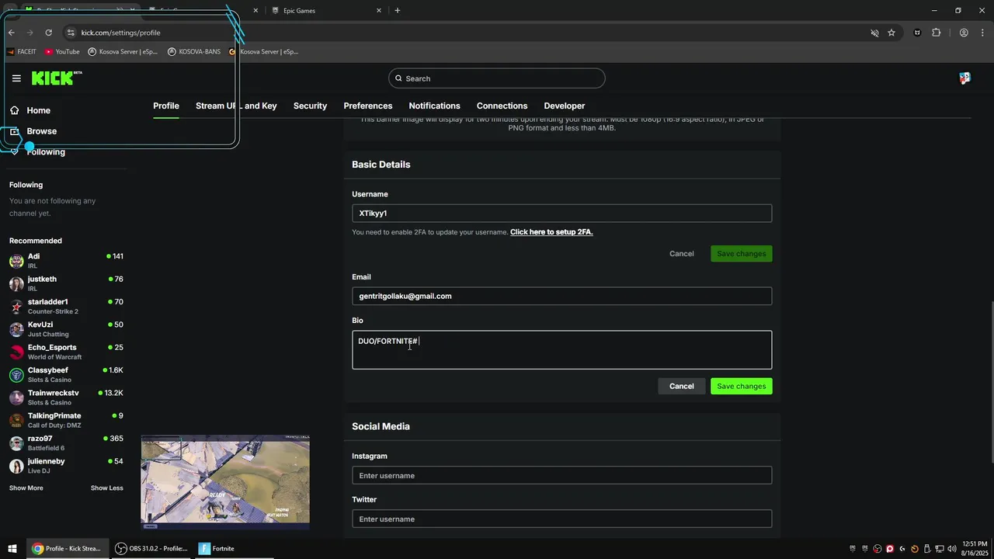Bookmark this page with the star icon

891,33
